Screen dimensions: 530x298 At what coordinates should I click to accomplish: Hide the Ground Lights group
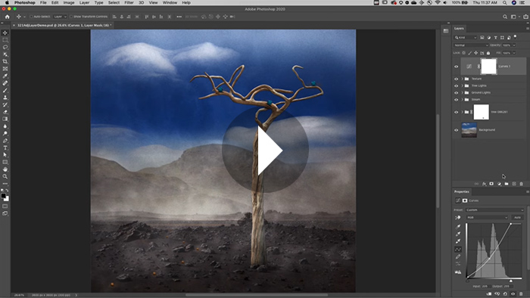(x=456, y=93)
